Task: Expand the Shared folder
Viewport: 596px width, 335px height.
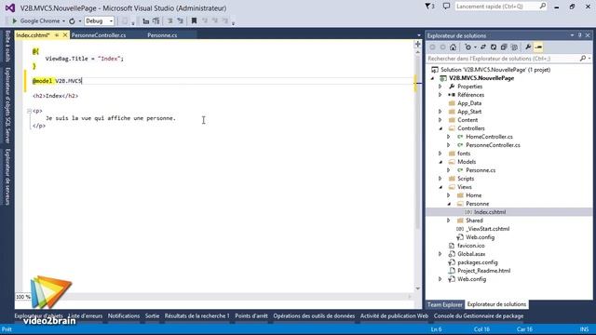Action: point(449,221)
